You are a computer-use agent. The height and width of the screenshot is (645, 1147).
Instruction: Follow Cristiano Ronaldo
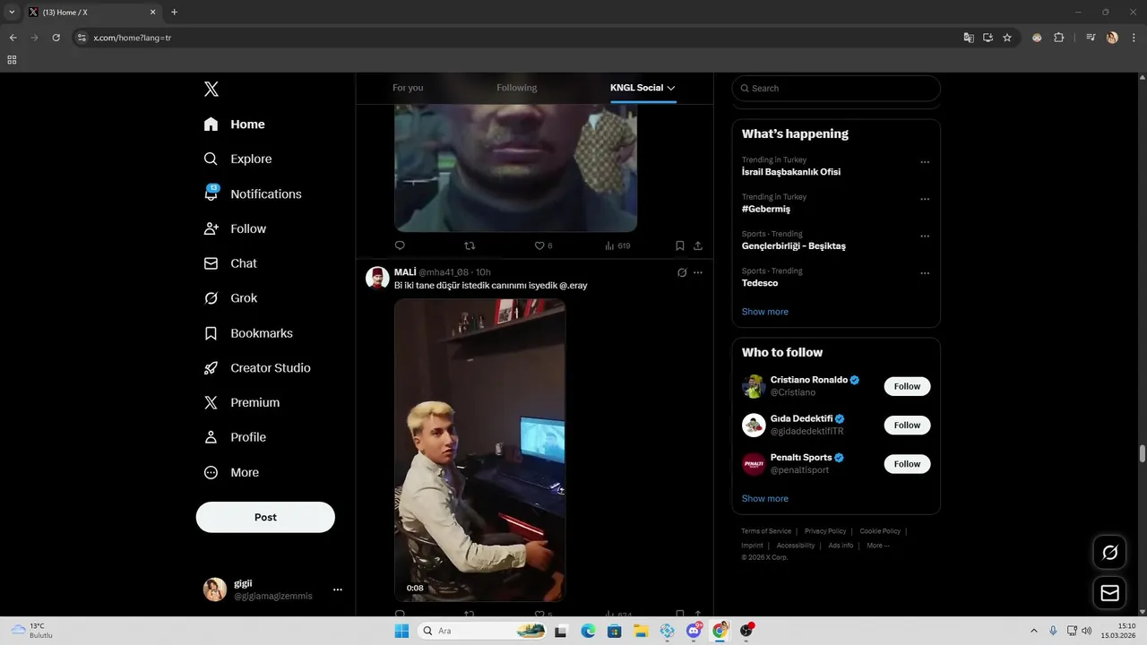click(907, 386)
